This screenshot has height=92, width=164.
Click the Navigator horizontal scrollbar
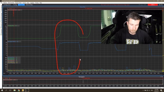pyautogui.click(x=83, y=88)
